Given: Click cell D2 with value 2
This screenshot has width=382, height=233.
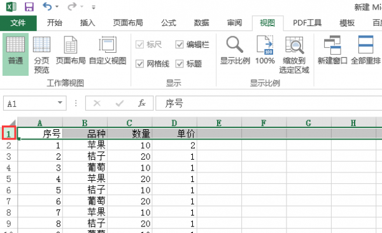Looking at the screenshot, I should 174,145.
